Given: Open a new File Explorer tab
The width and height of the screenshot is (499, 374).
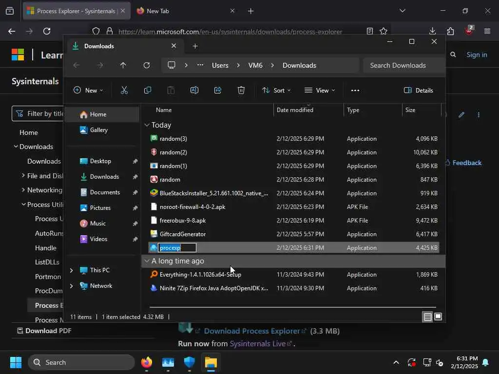Looking at the screenshot, I should click(x=195, y=46).
